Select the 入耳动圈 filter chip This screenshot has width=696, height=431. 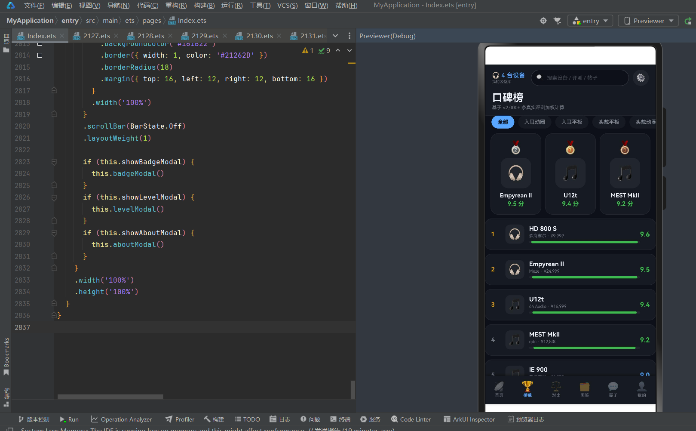[x=534, y=122]
